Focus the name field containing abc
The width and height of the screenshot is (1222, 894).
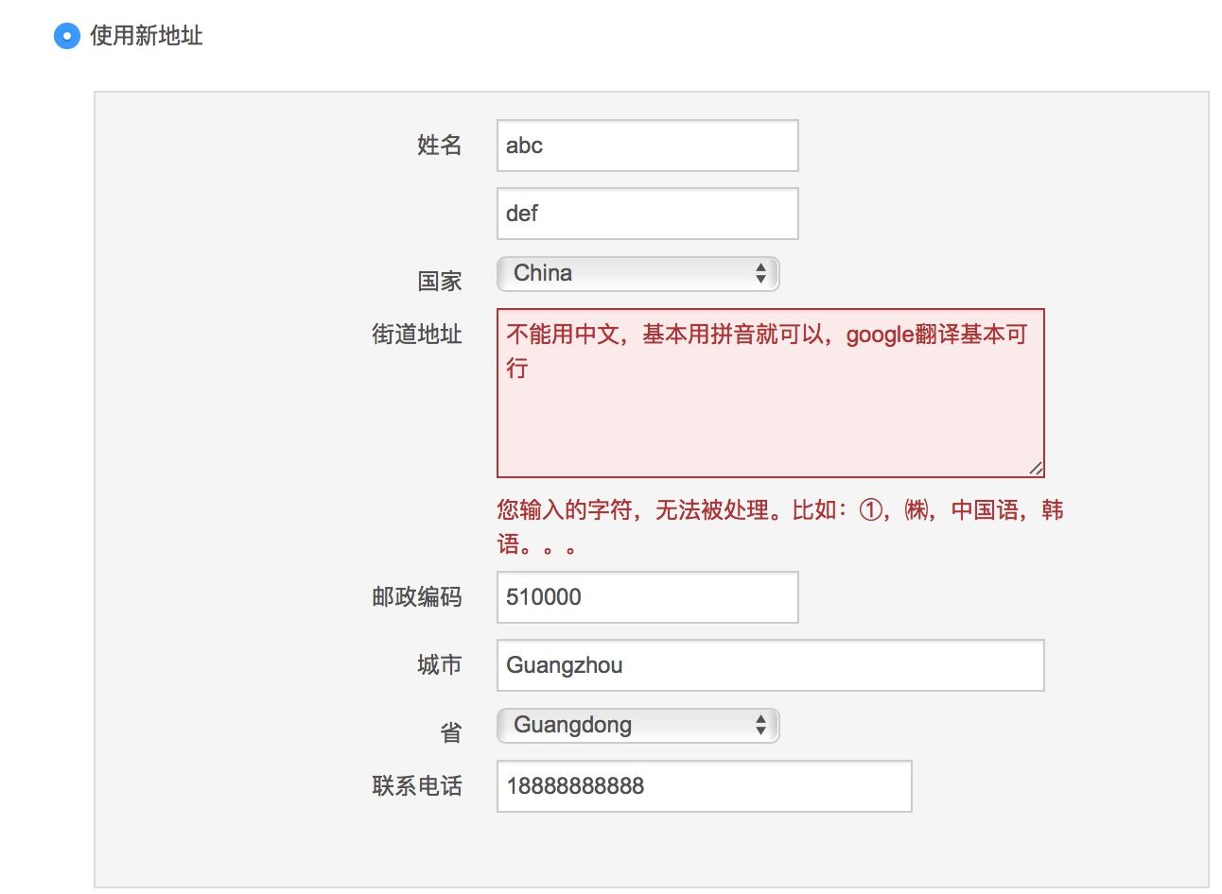tap(647, 146)
